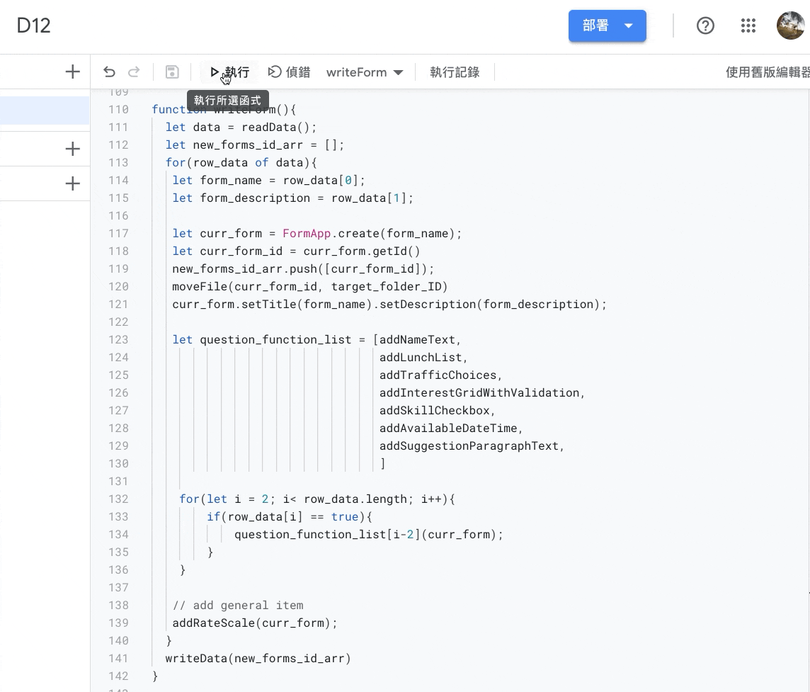
Task: Click 'addNameText' in the list
Action: pos(418,339)
